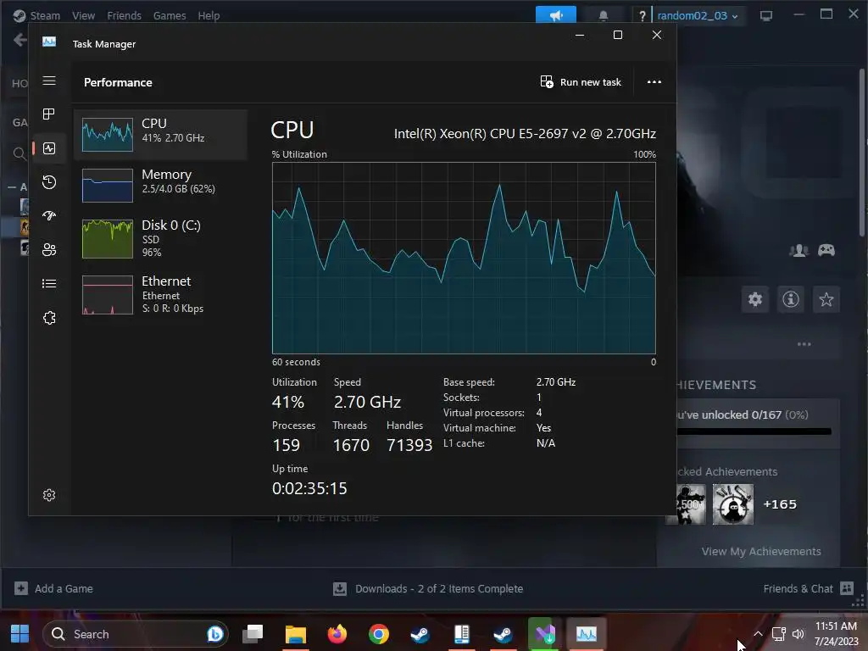Click View My Achievements link

761,551
